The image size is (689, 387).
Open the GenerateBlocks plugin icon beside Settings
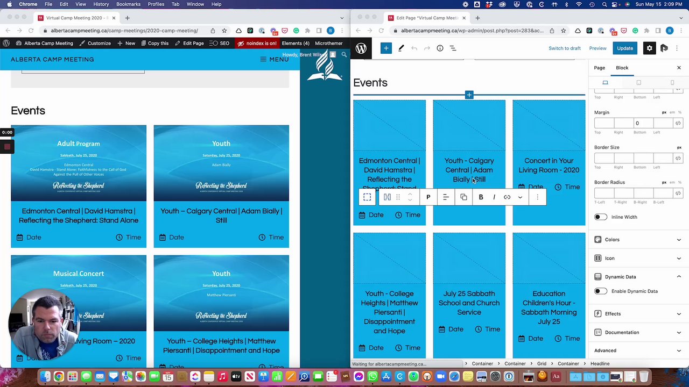[664, 48]
